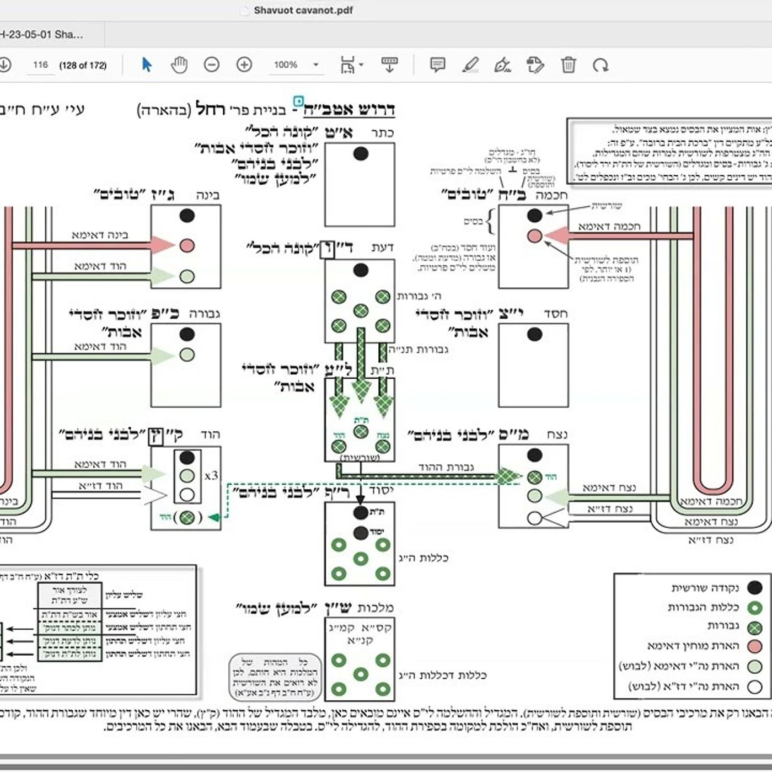Open the zoom percentage dropdown arrow
Image resolution: width=772 pixels, height=772 pixels.
(316, 65)
